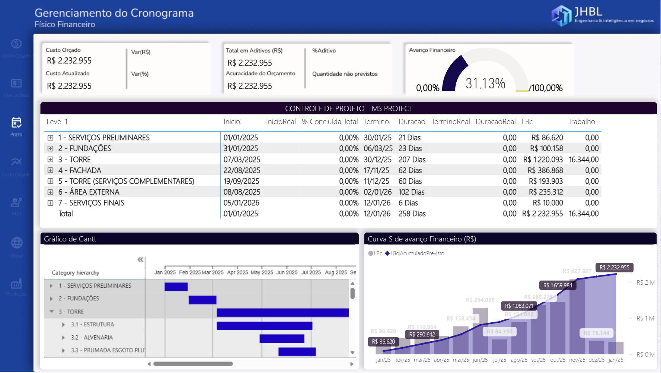661x373 pixels.
Task: Open the Prev vs Real sidebar icon
Action: [16, 83]
